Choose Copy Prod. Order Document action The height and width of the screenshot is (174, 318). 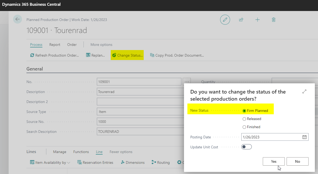click(x=177, y=55)
